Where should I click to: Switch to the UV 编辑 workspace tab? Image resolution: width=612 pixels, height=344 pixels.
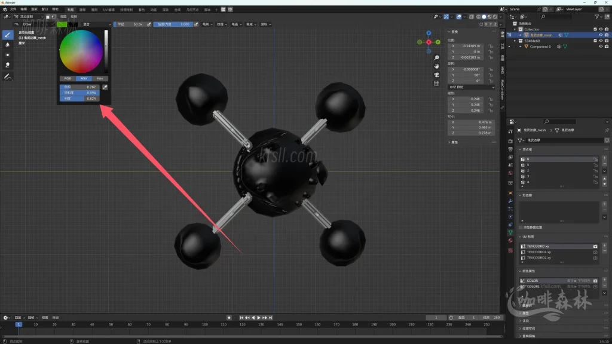tap(109, 10)
